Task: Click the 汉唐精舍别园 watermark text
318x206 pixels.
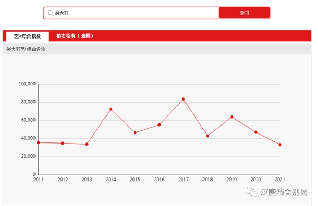Action: coord(284,192)
